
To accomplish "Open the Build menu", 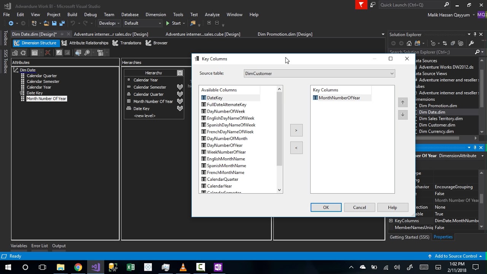I will (72, 14).
